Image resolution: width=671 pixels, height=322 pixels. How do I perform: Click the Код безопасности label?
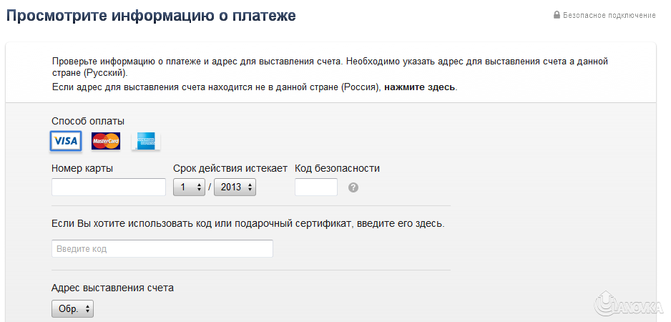[x=337, y=168]
